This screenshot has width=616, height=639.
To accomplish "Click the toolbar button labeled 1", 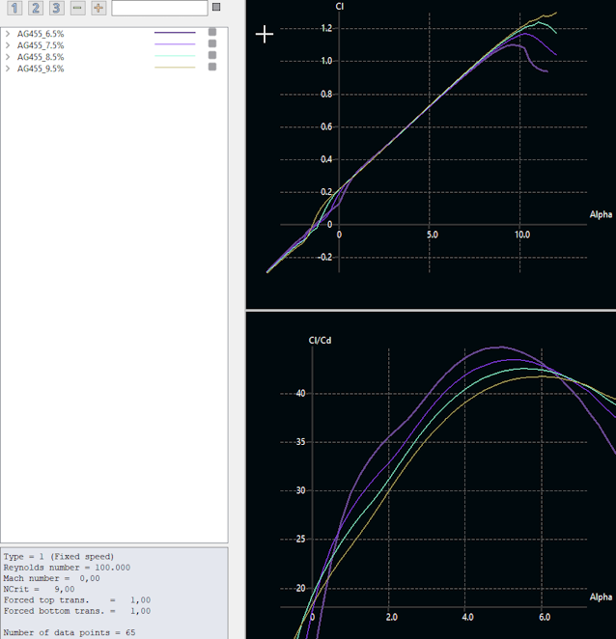I will [14, 8].
